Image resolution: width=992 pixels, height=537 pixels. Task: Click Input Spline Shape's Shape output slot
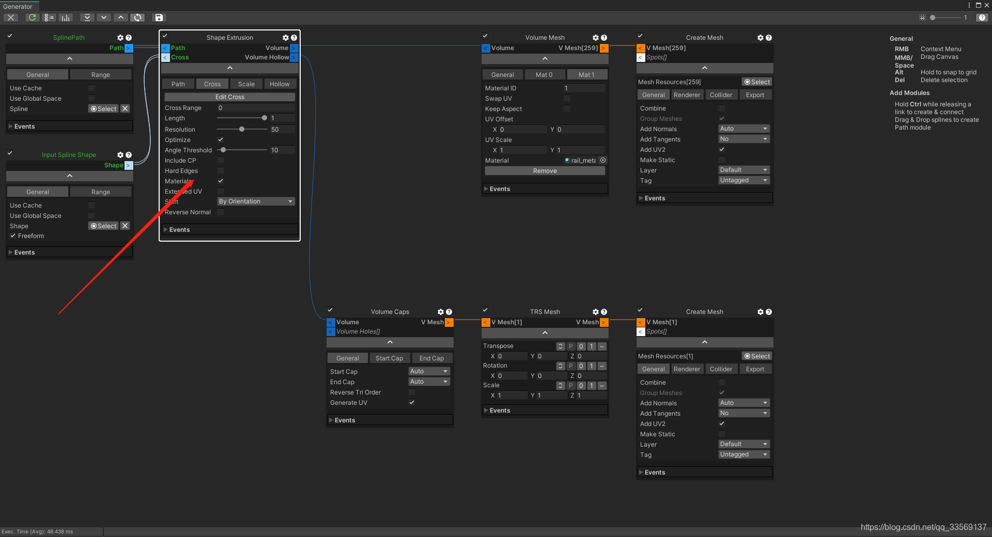pyautogui.click(x=129, y=165)
